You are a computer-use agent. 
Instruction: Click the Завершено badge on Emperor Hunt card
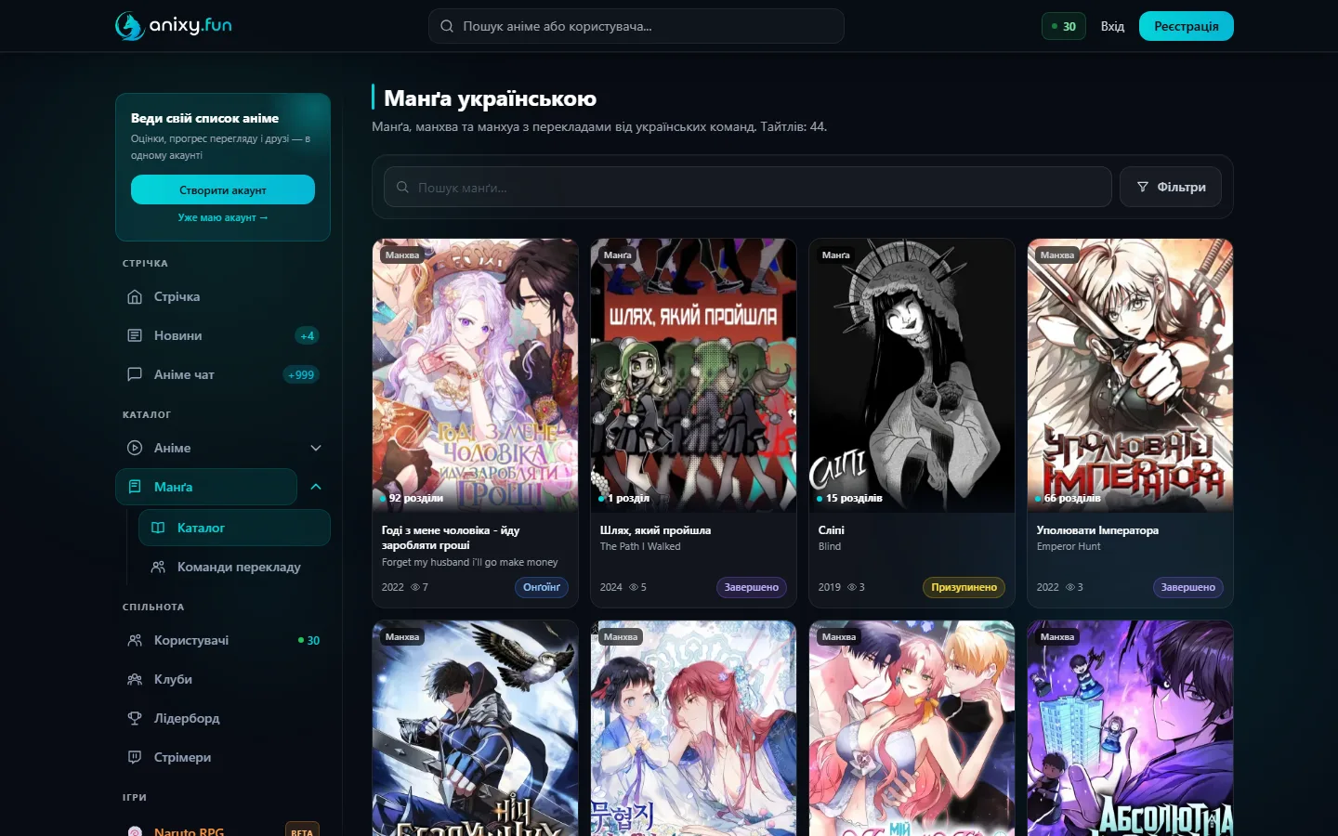[x=1188, y=587]
